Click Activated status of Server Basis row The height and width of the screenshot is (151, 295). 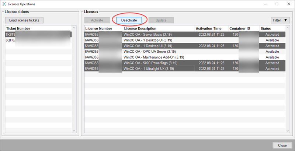click(272, 35)
